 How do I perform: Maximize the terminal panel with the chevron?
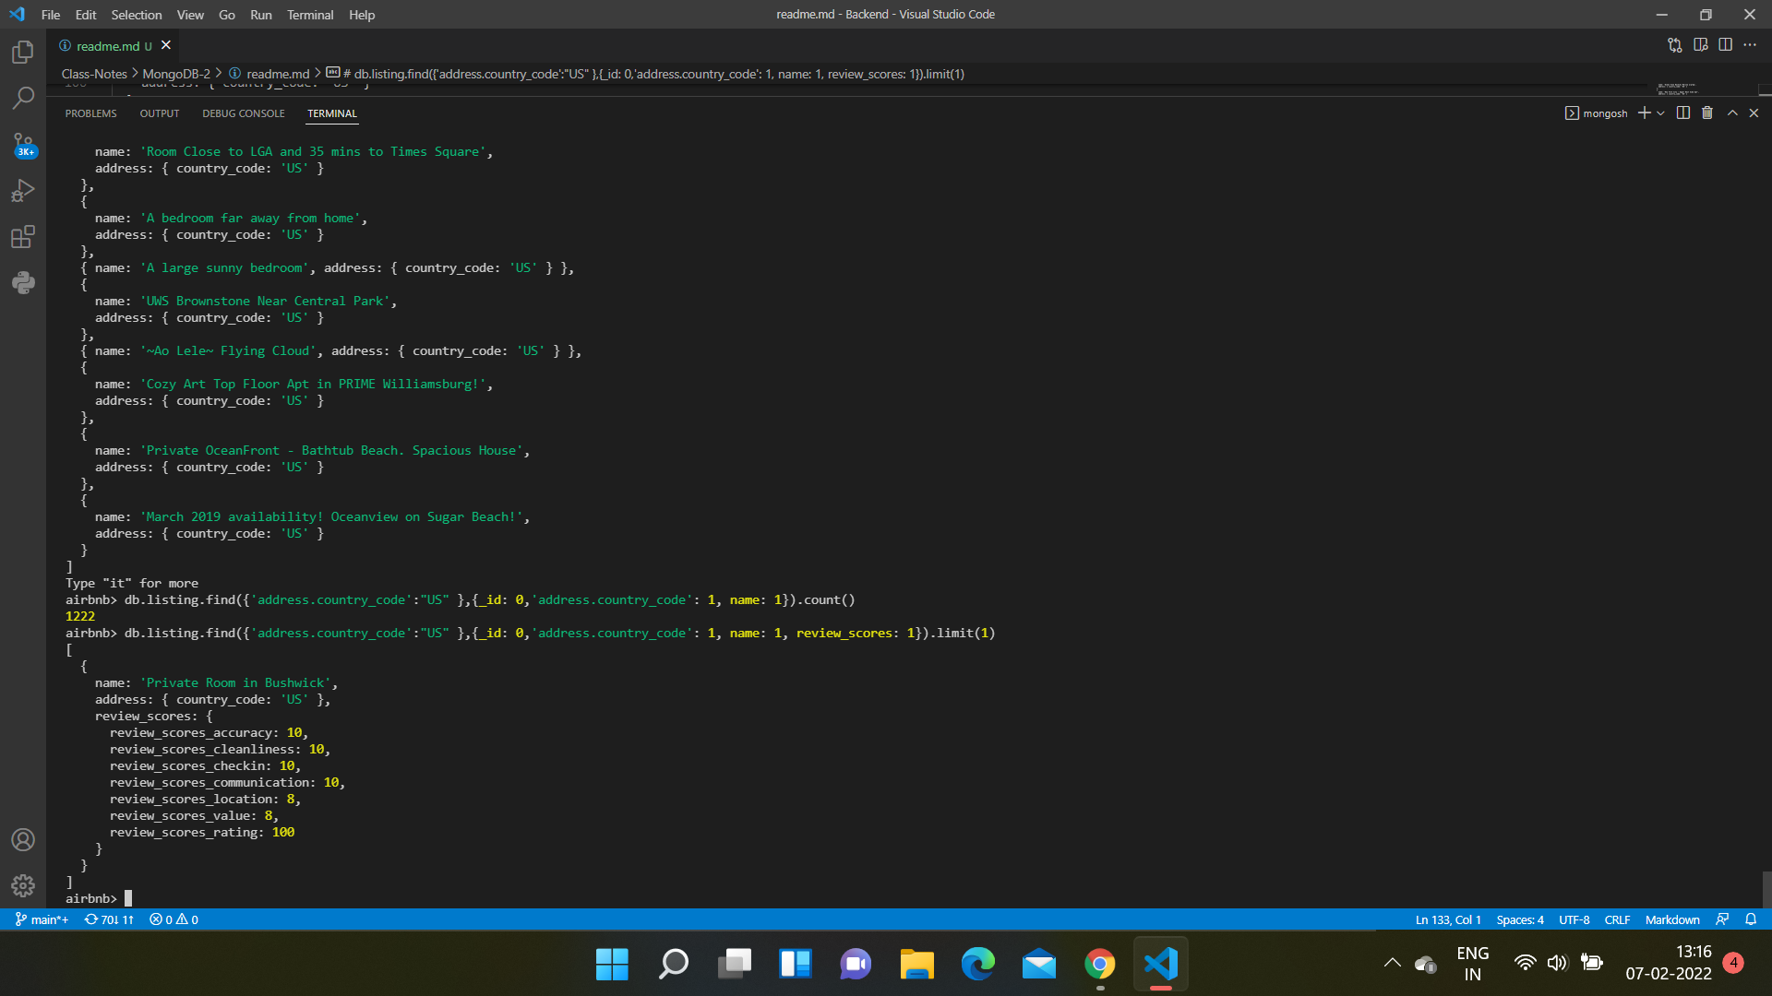pyautogui.click(x=1732, y=113)
